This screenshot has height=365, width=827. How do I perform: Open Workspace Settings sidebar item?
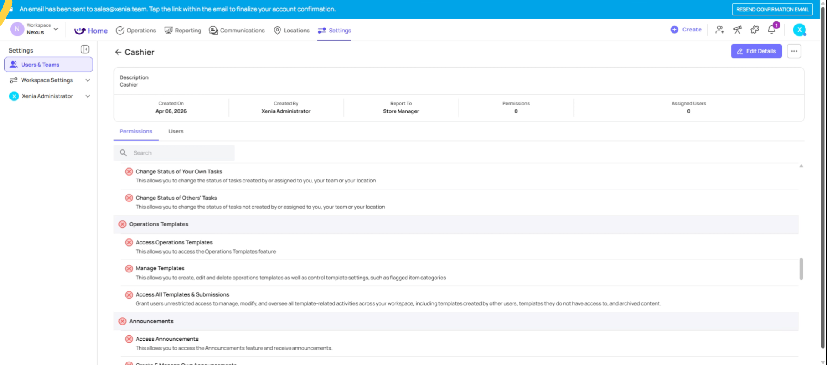click(x=49, y=80)
